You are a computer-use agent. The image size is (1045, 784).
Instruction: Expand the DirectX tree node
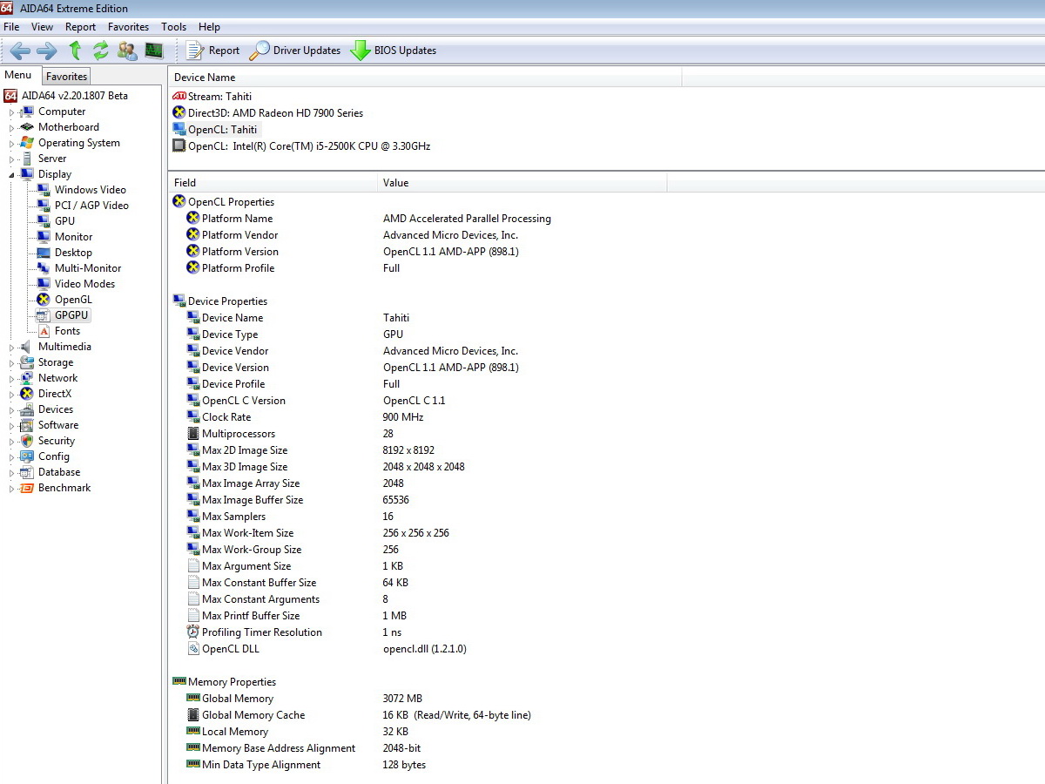pyautogui.click(x=12, y=395)
